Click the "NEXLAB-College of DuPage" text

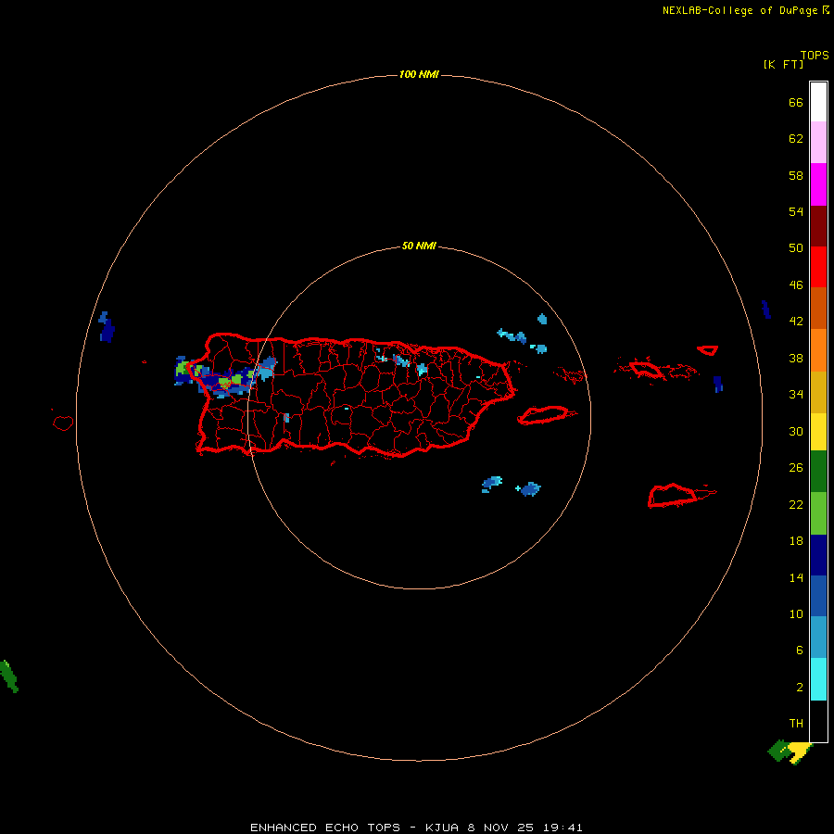[x=739, y=10]
